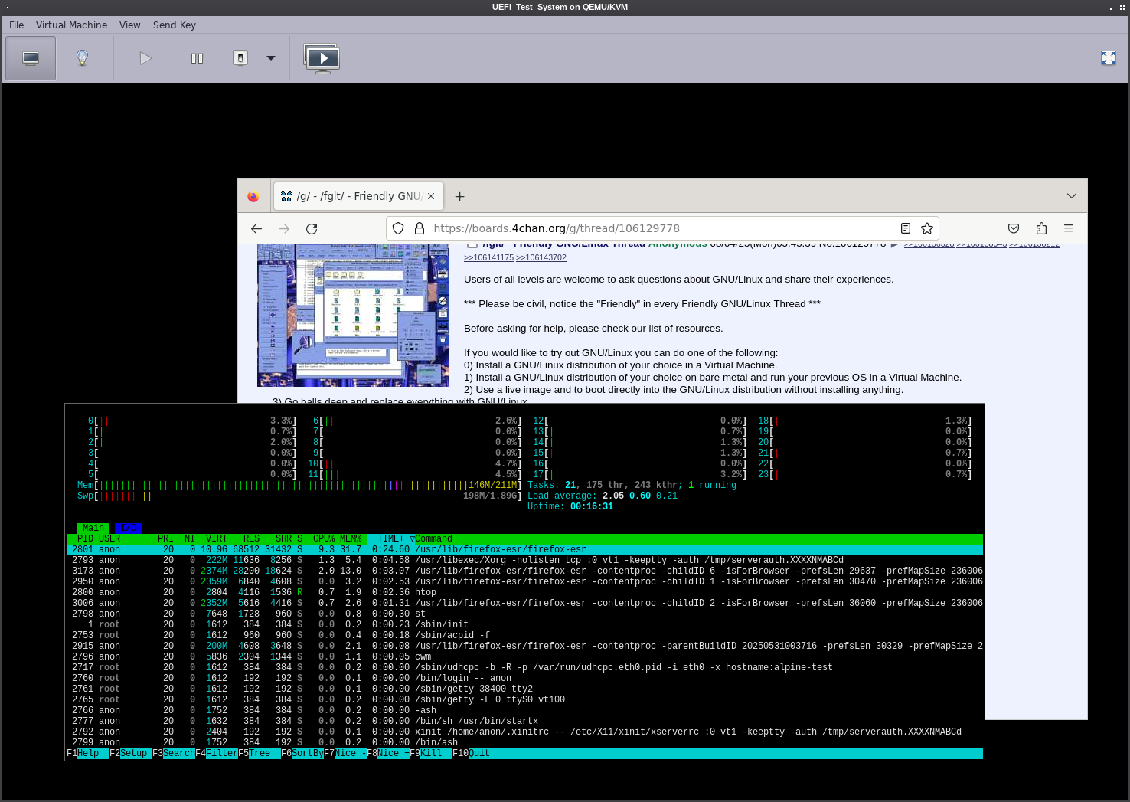Select the highlighted firefox-esr process row PID 2801

(524, 549)
